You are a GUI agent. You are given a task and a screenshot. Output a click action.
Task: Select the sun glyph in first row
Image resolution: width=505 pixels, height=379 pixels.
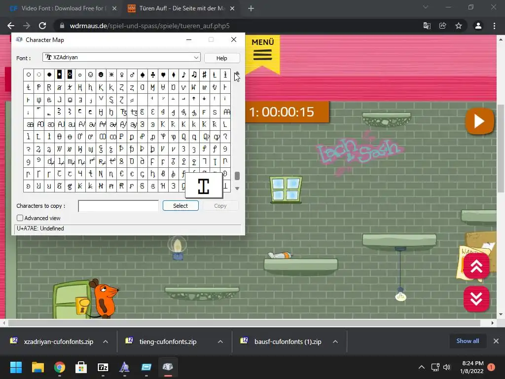[x=111, y=75]
